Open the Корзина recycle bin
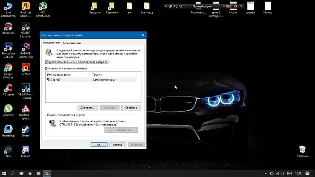This screenshot has width=315, height=177. pos(302,151)
